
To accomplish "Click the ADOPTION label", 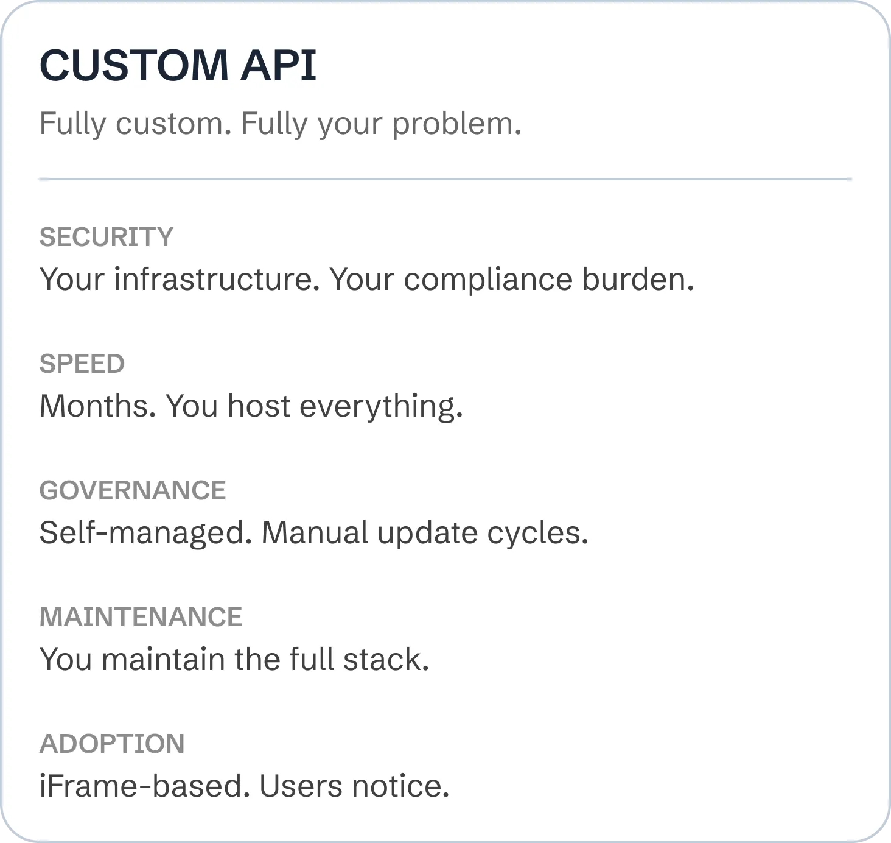I will pos(112,744).
